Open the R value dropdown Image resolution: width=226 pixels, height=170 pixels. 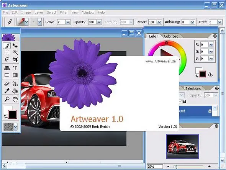pos(211,45)
